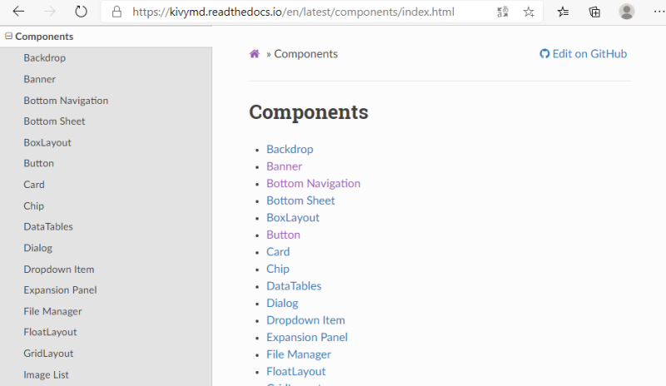Click the address bar URL field
Viewport: 666px width, 386px height.
[x=293, y=12]
